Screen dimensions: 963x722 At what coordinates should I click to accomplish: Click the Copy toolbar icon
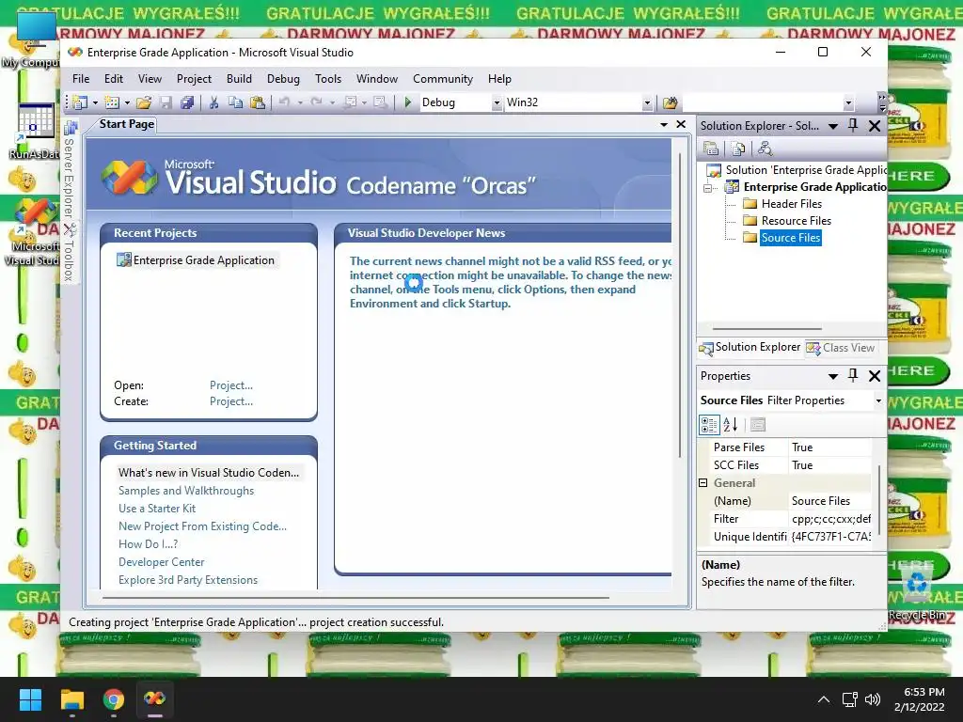coord(235,102)
